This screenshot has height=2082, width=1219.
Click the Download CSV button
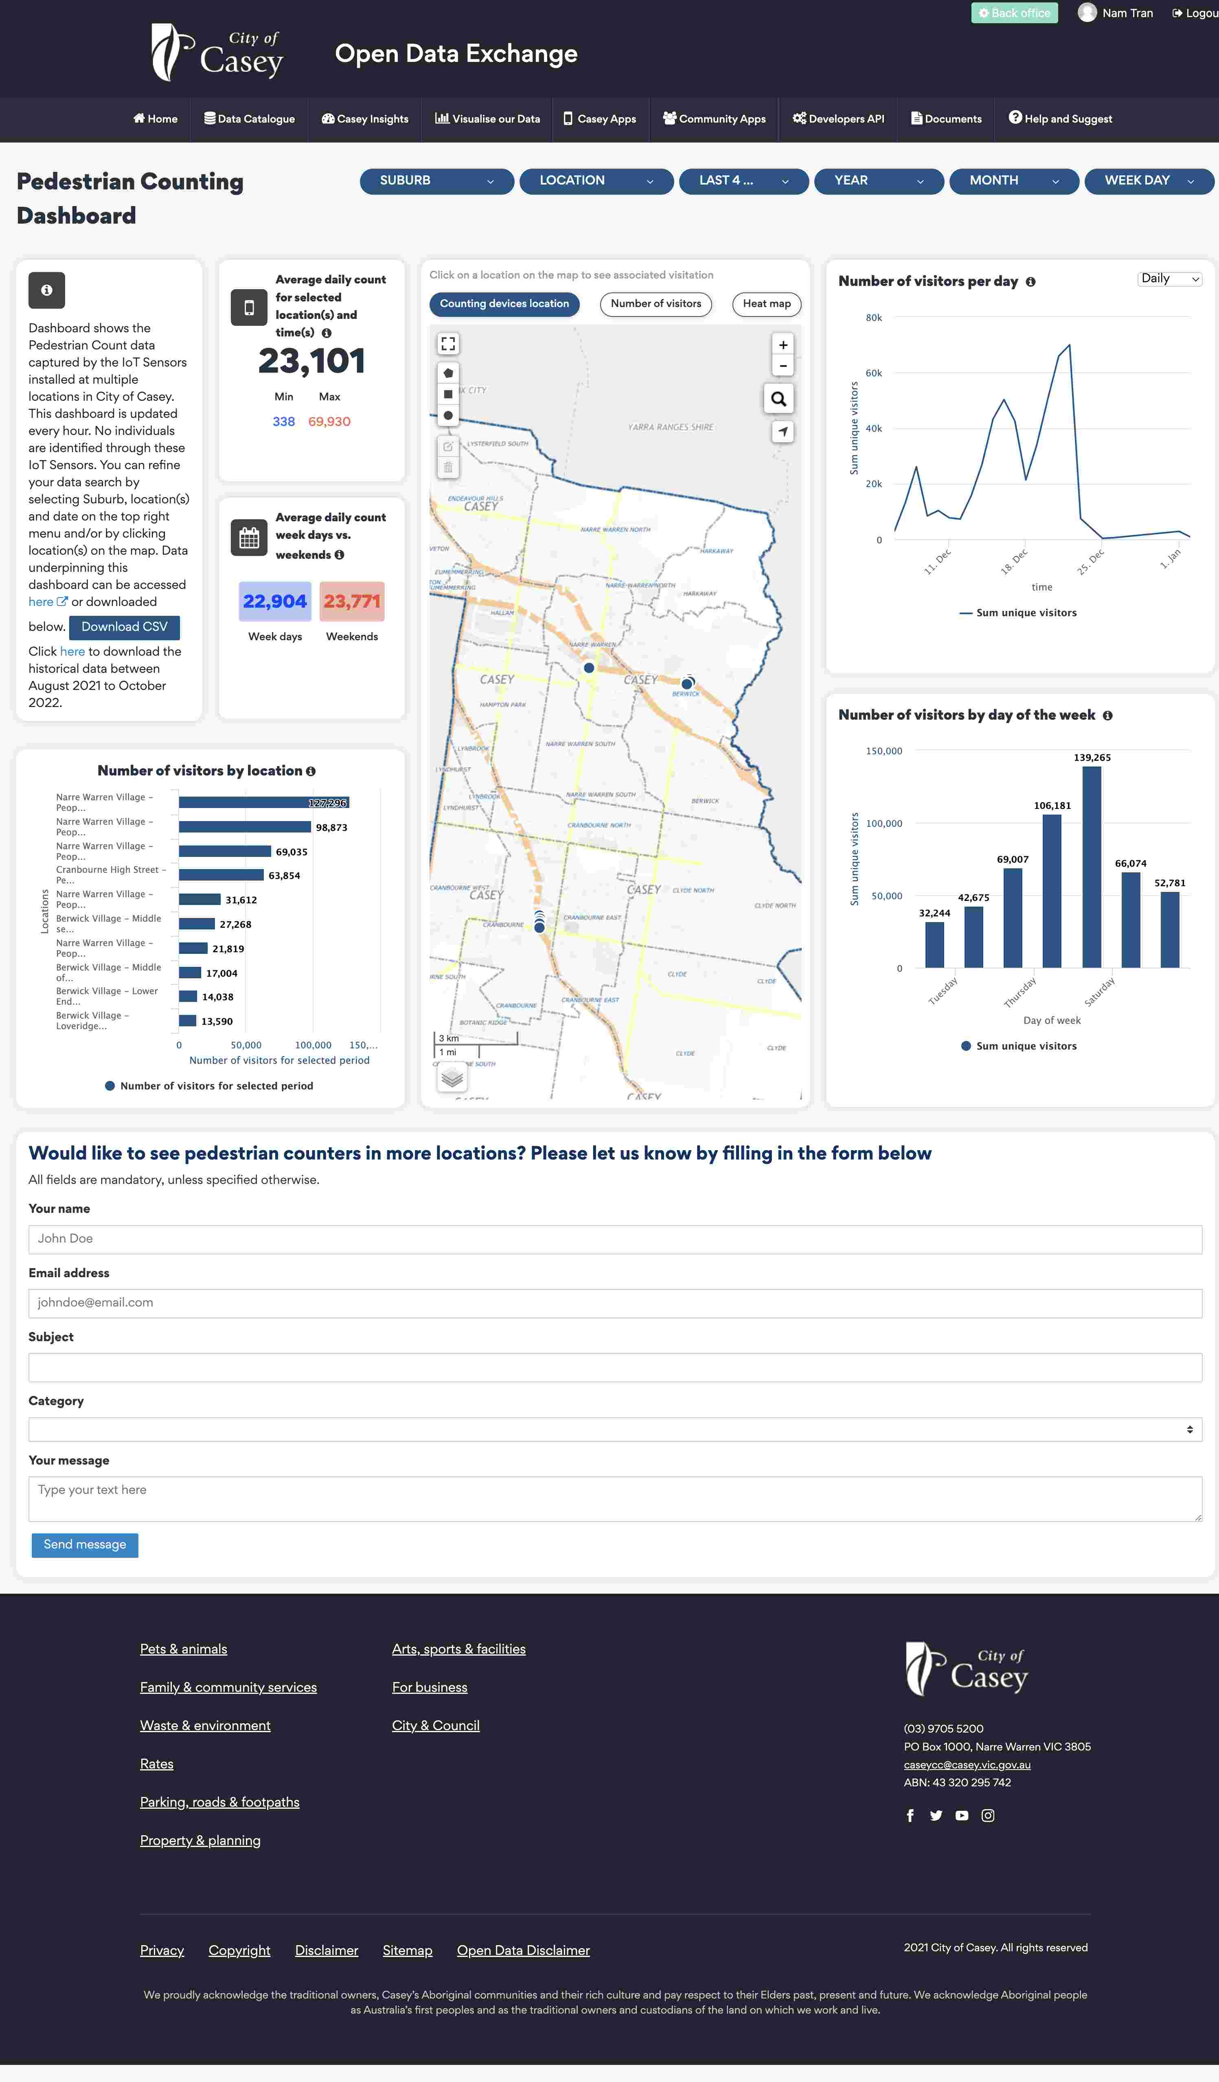pyautogui.click(x=124, y=627)
